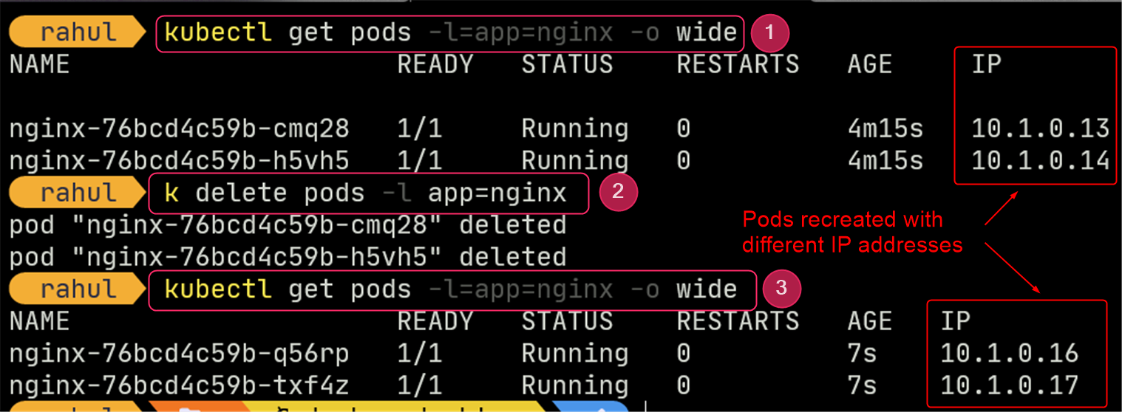Click the 4m15s age in the cmq28 row
Image resolution: width=1122 pixels, height=412 pixels.
(885, 129)
